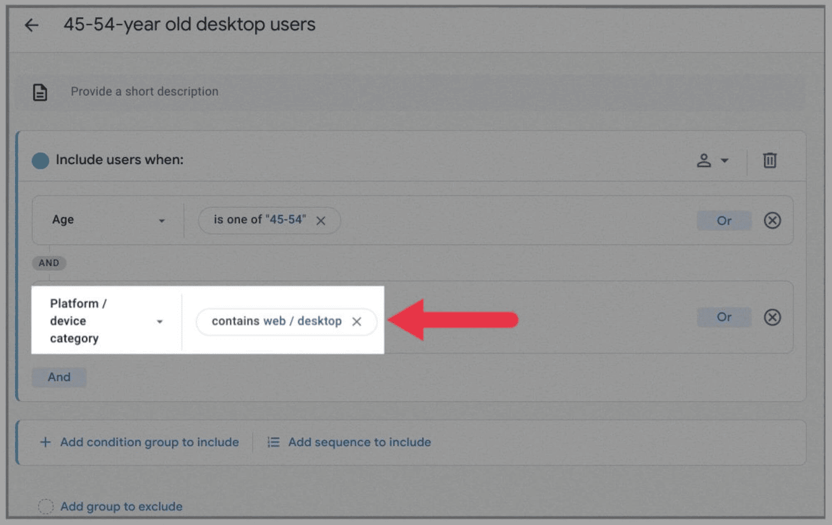Click the plus icon before Add condition group

click(x=45, y=442)
